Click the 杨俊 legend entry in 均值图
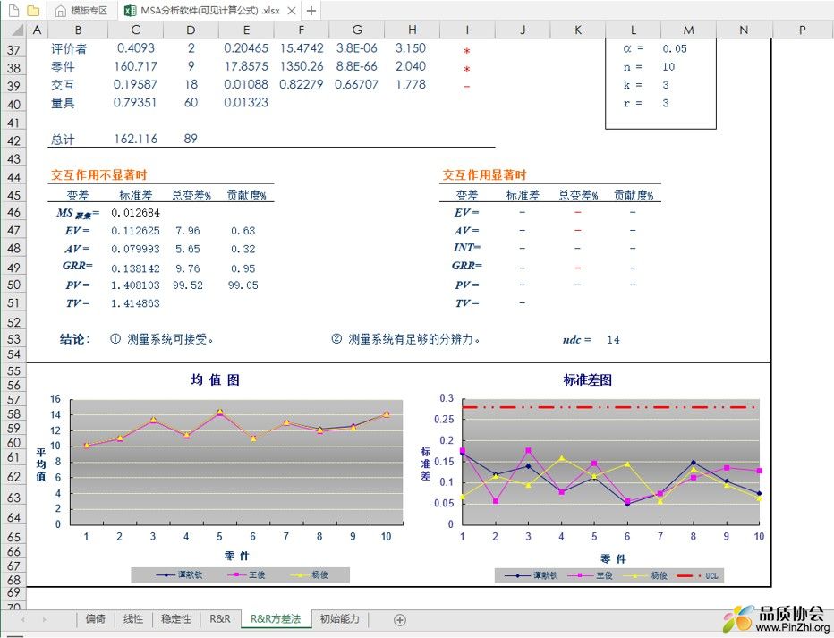 click(x=310, y=574)
